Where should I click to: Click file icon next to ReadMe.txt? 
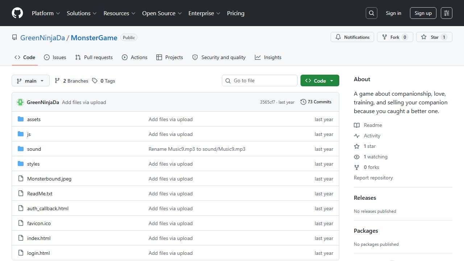[21, 194]
